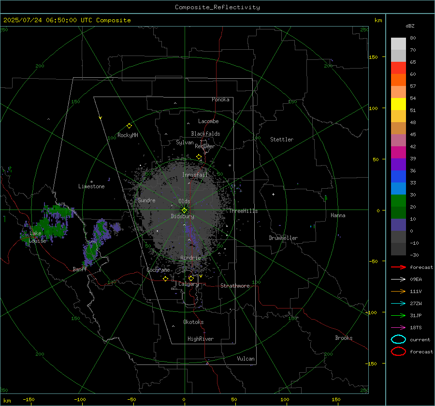Screen dimensions: 435x406
Task: Click the Airdrie label
Action: point(190,258)
